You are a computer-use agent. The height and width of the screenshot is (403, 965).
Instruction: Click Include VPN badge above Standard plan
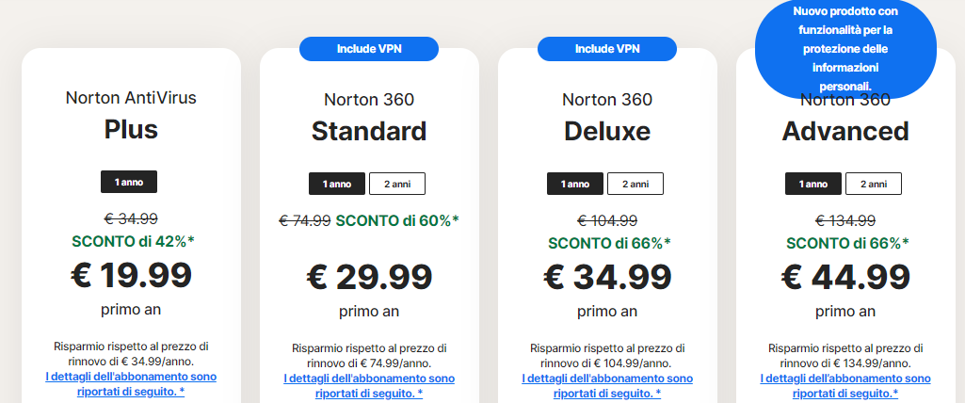click(x=368, y=48)
